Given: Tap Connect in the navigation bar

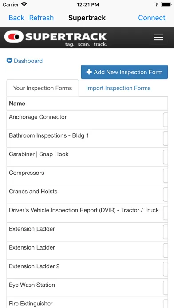Looking at the screenshot, I should click(x=152, y=18).
